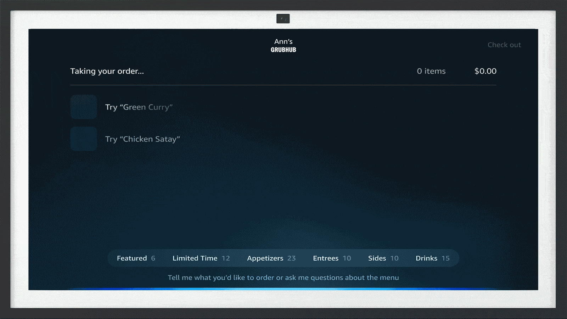567x319 pixels.
Task: Tap the blue voice listening bar
Action: point(283,289)
